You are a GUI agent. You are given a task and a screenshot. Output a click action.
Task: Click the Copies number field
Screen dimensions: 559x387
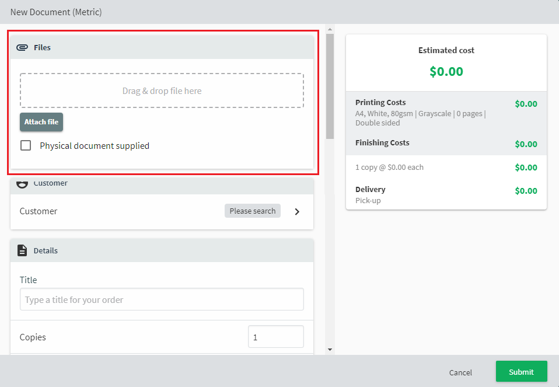(x=276, y=336)
